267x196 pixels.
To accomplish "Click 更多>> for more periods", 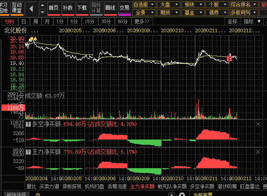I will click(142, 21).
